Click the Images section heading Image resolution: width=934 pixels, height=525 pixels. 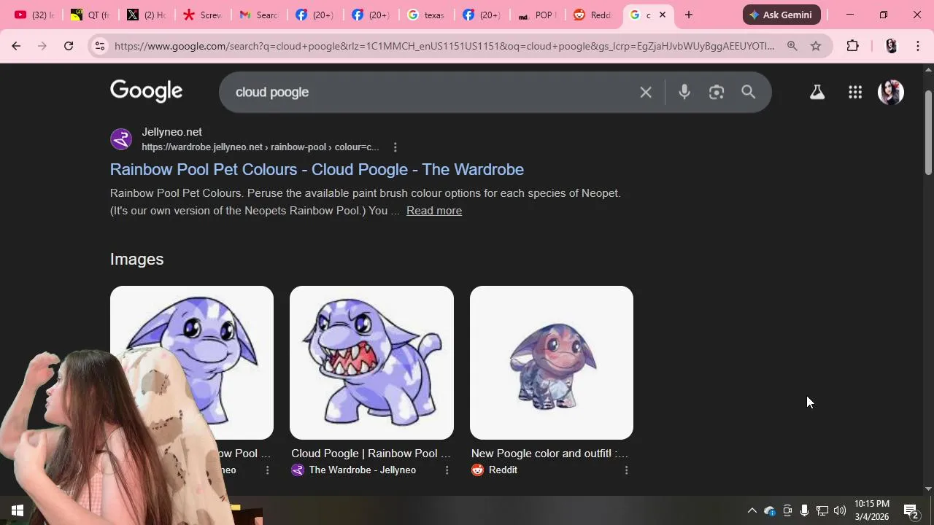coord(137,259)
